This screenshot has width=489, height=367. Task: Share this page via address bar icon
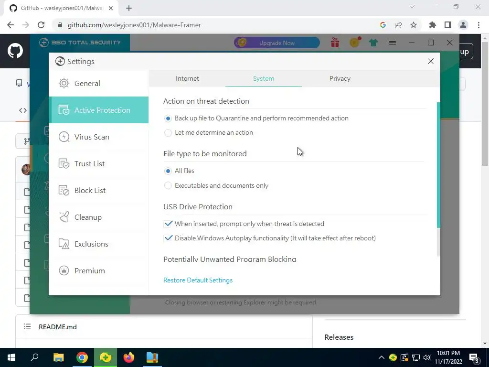[x=398, y=25]
